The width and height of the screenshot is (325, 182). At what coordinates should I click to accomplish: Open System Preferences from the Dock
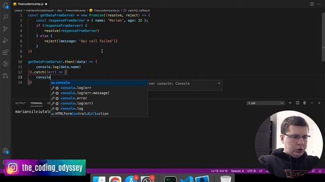point(147,178)
